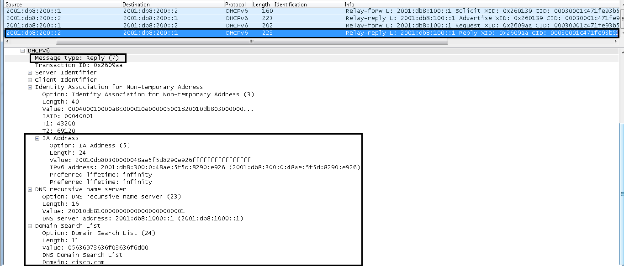Image resolution: width=624 pixels, height=266 pixels.
Task: Collapse the Domain Search List node
Action: coord(30,226)
